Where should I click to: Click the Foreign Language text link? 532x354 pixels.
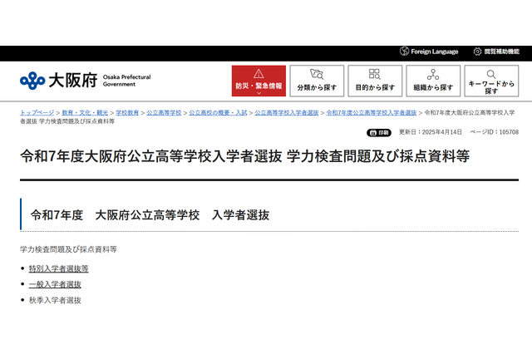coord(435,52)
